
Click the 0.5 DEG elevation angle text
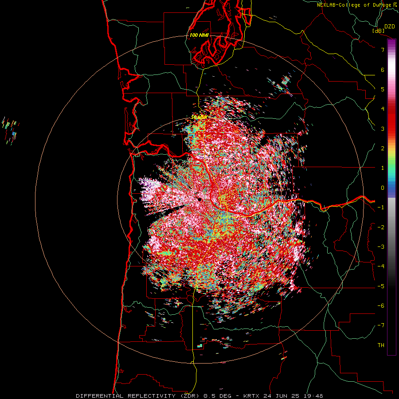(x=218, y=396)
